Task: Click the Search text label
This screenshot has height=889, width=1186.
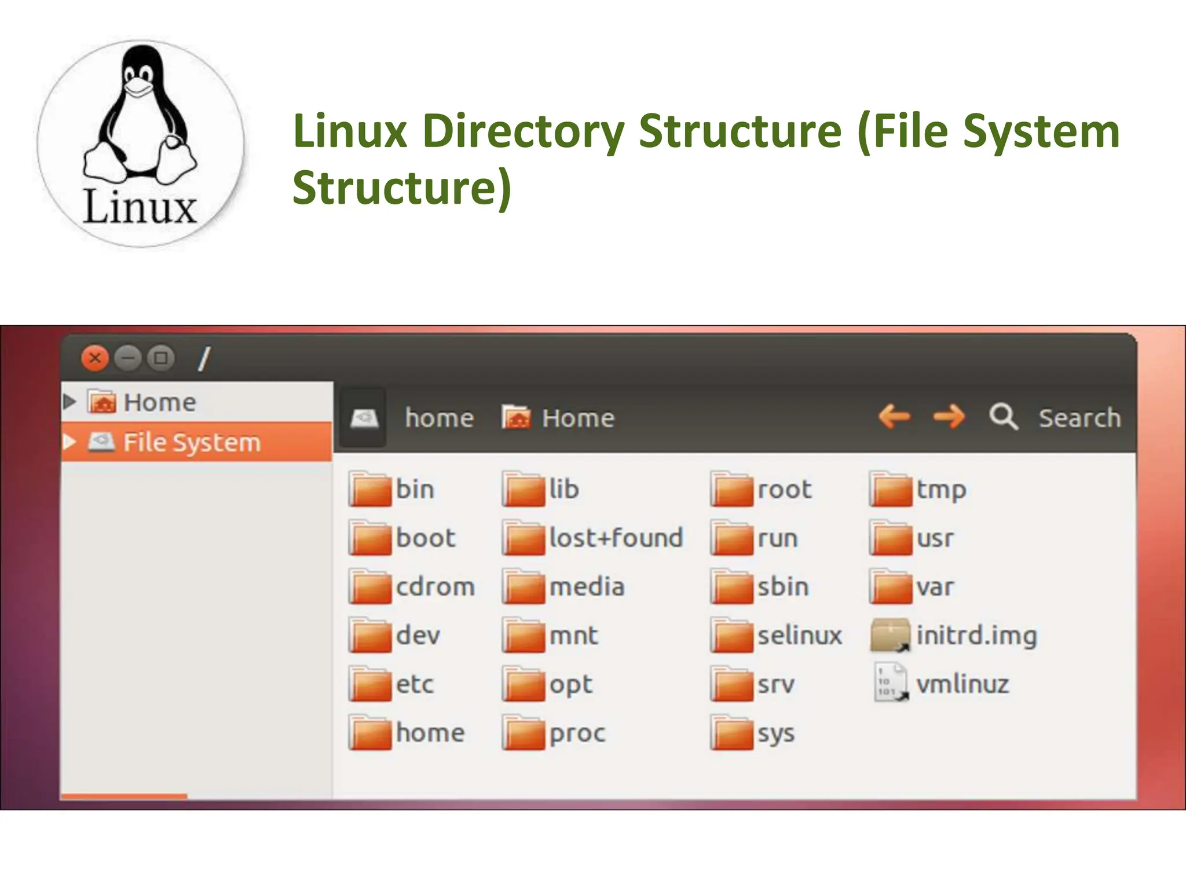Action: point(1079,418)
